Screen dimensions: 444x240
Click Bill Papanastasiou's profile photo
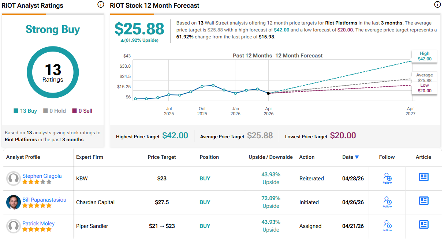14,202
